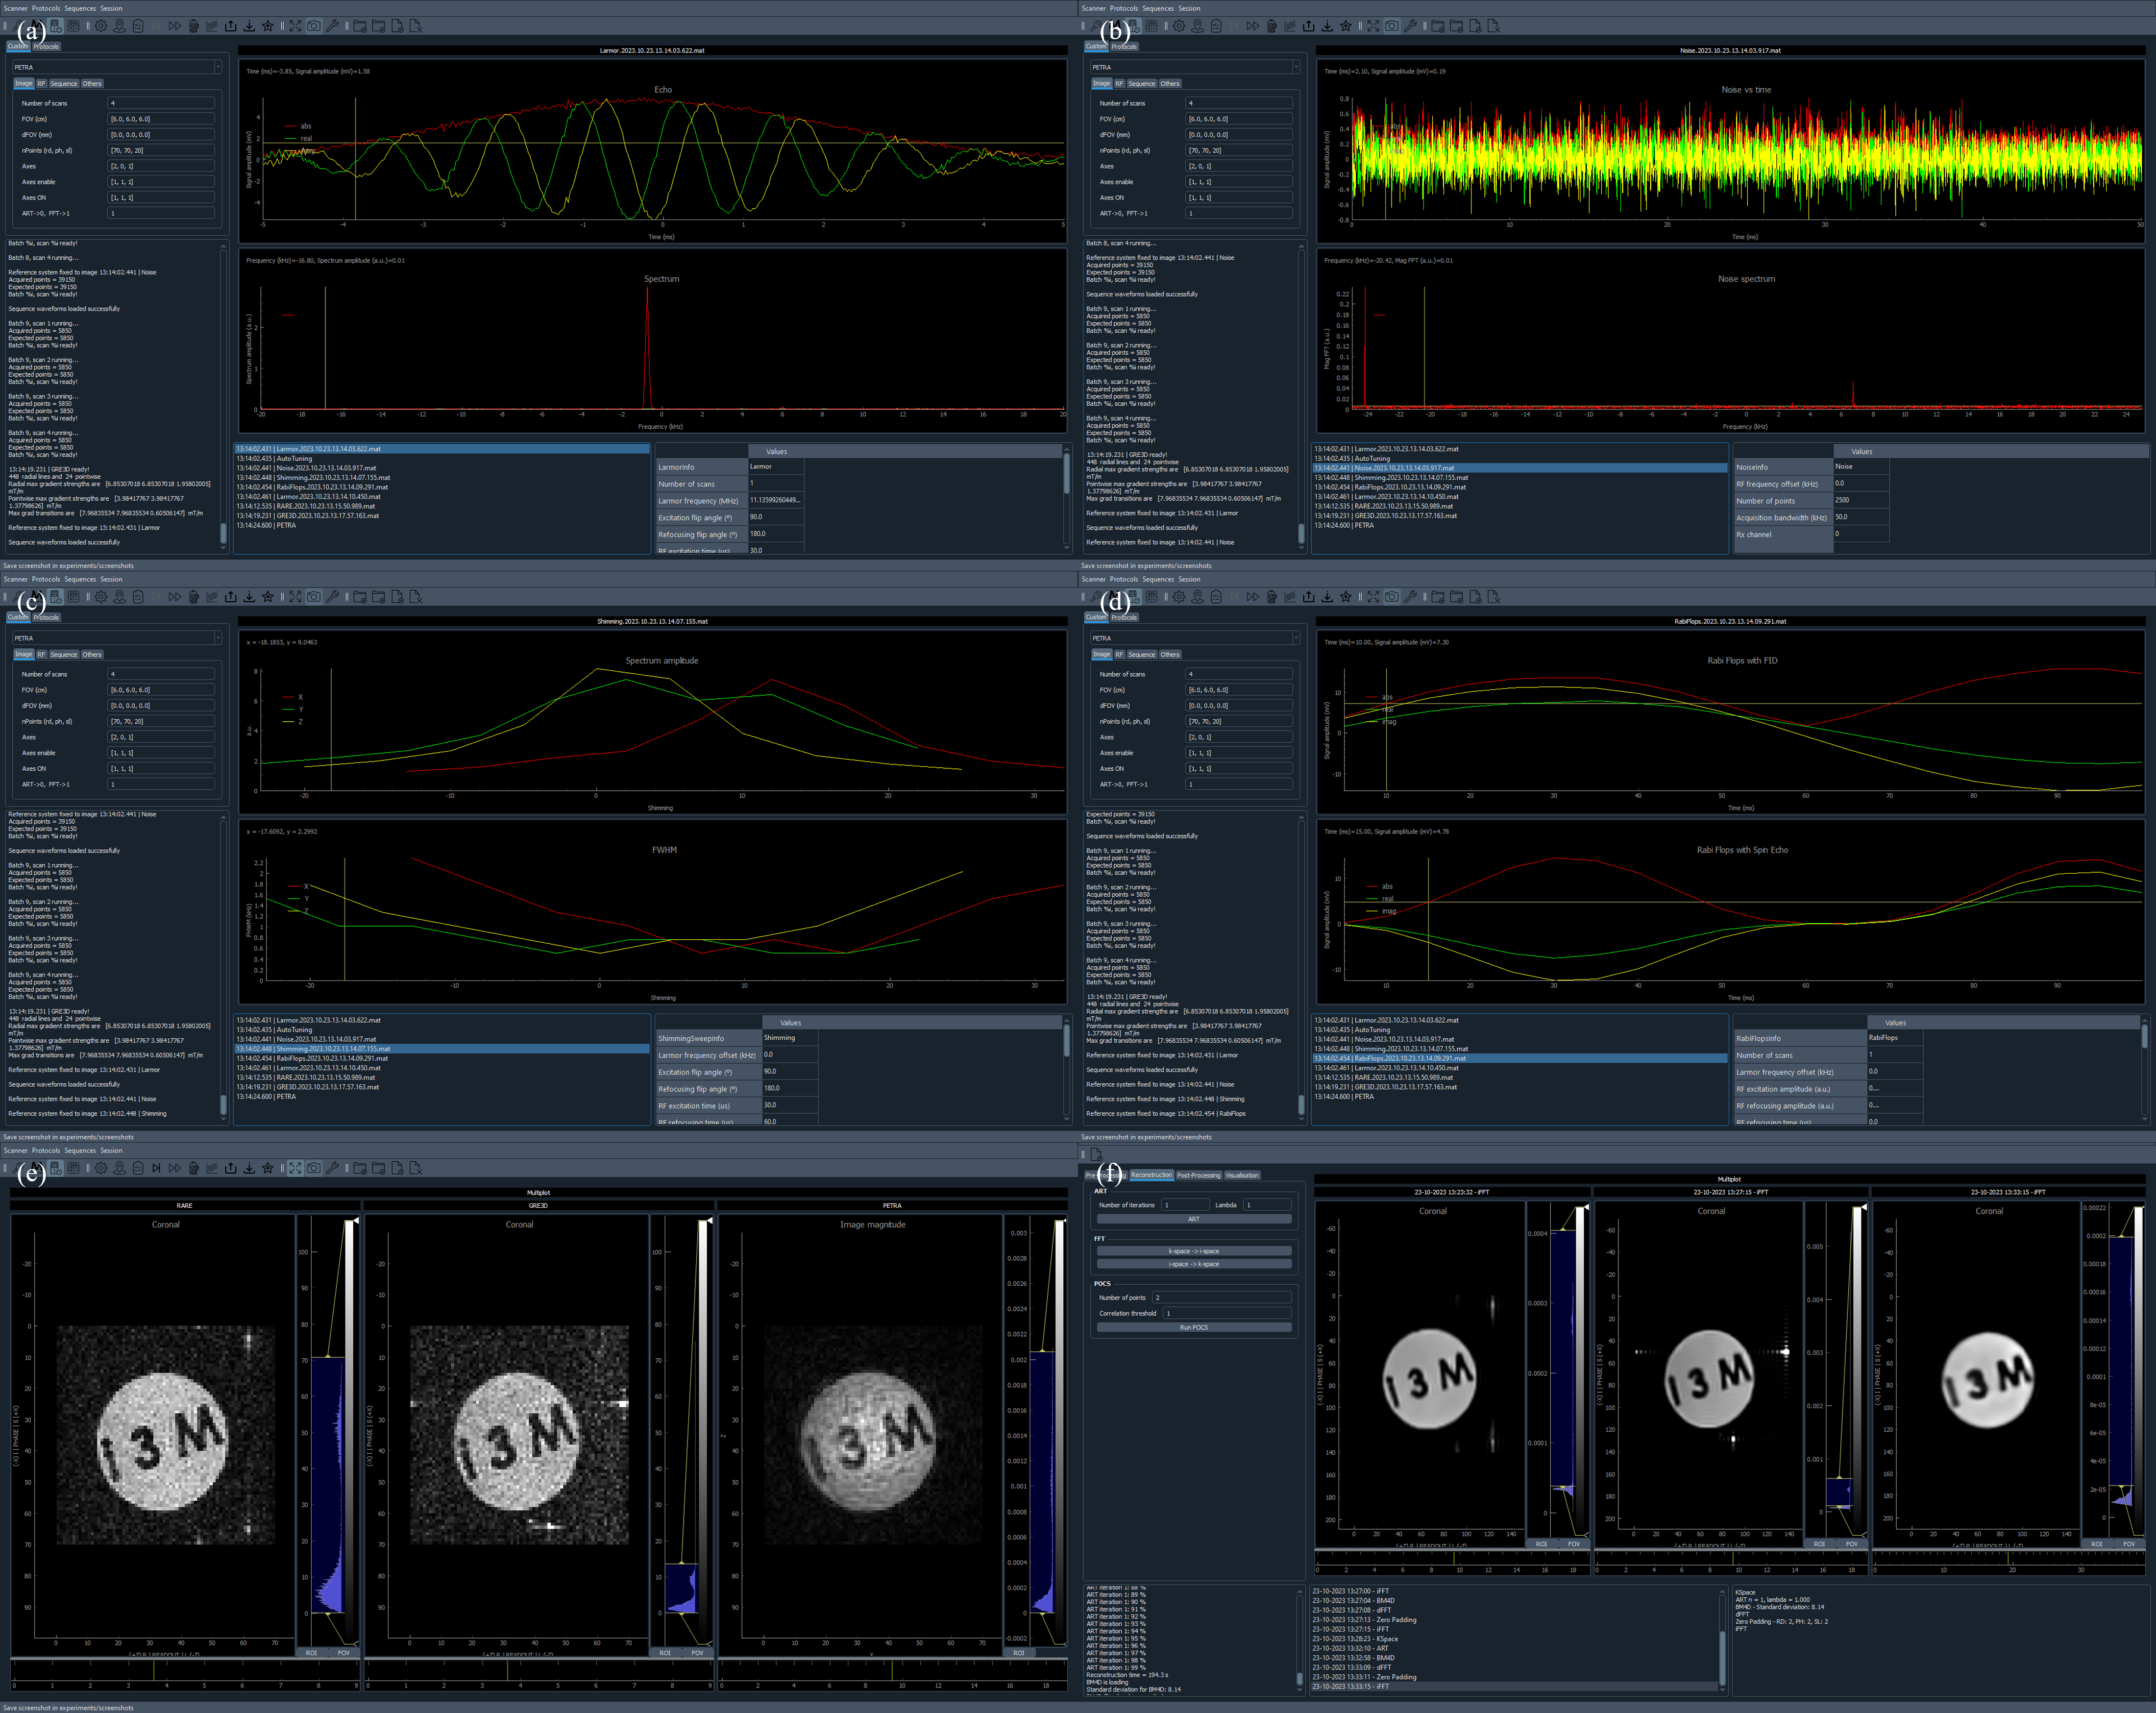The image size is (2156, 1713).
Task: Click the localizer pin icon in panel (c) toolbar
Action: point(120,597)
